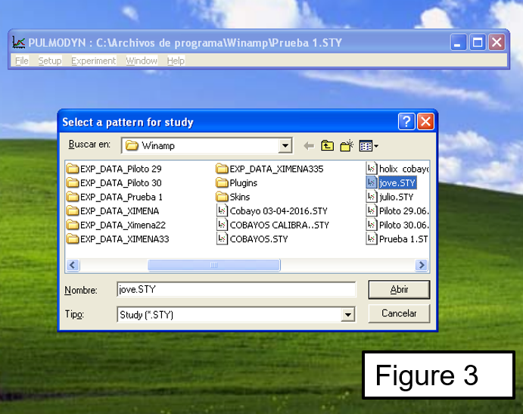The image size is (523, 414).
Task: Click file icon of Piloto 29.06
Action: pyautogui.click(x=371, y=211)
